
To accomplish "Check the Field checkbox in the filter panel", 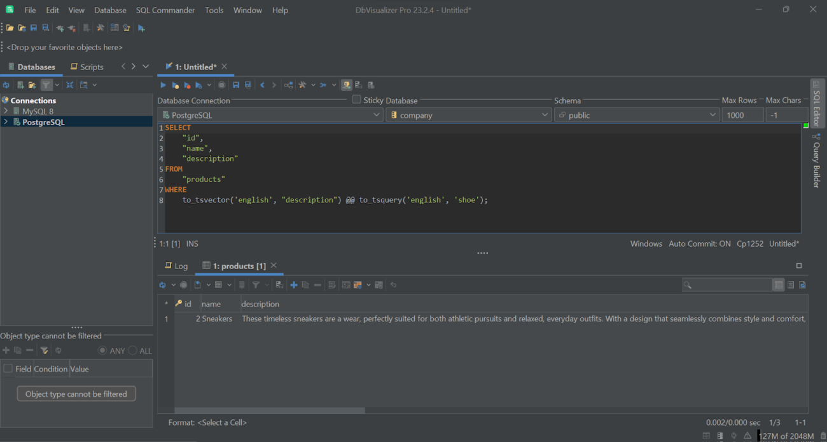I will point(7,369).
